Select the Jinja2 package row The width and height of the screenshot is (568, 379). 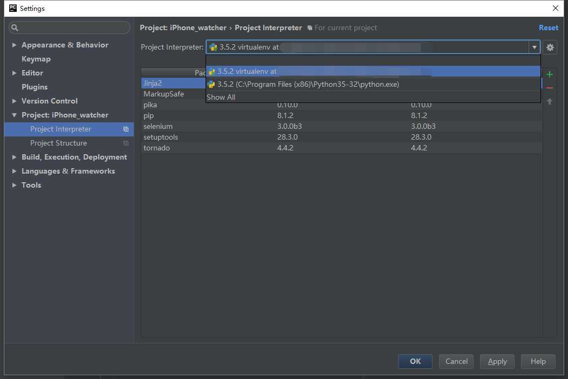point(341,83)
